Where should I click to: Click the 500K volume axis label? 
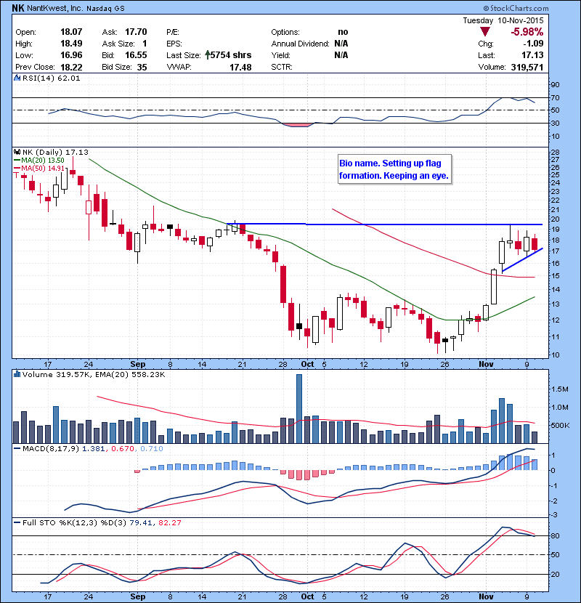(560, 425)
